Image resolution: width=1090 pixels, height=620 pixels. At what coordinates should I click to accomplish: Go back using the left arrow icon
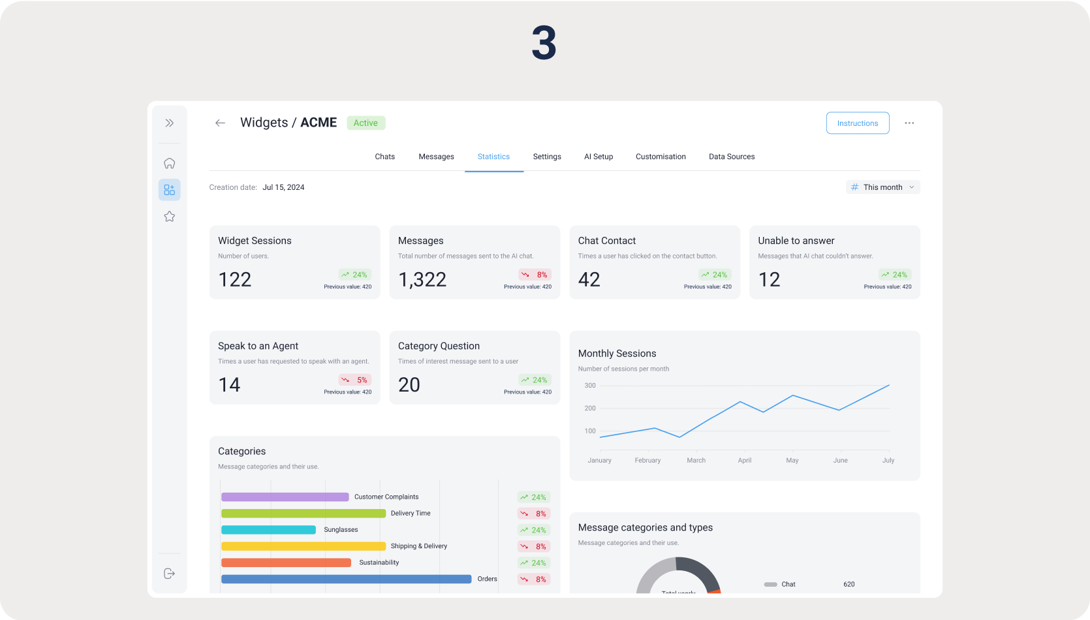coord(221,123)
